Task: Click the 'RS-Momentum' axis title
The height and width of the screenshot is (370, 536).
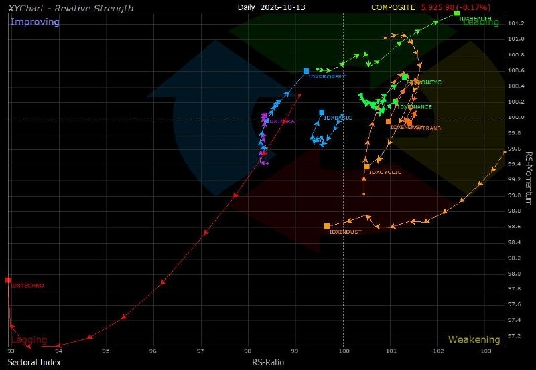Action: click(x=529, y=179)
